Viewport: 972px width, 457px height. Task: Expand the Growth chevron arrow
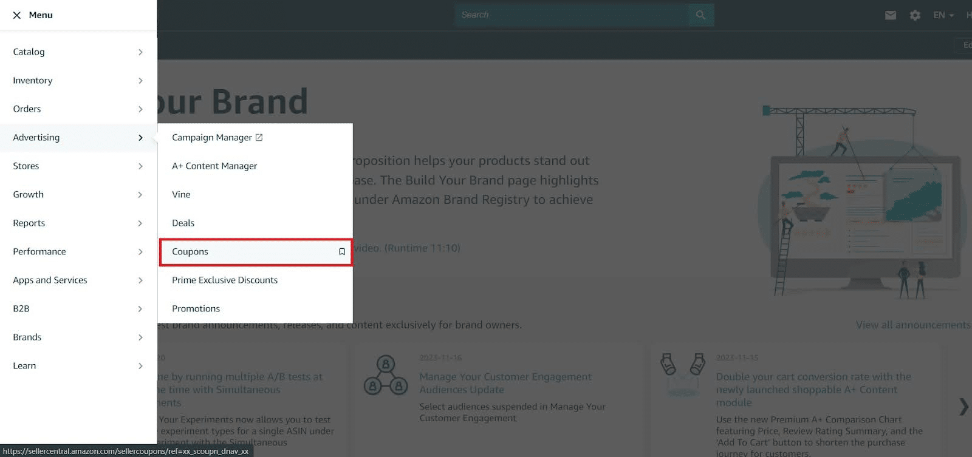pyautogui.click(x=140, y=195)
